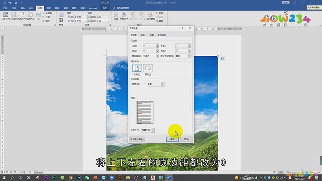Click the Page Setup dialog help question mark
Image resolution: width=322 pixels, height=181 pixels.
pos(182,28)
